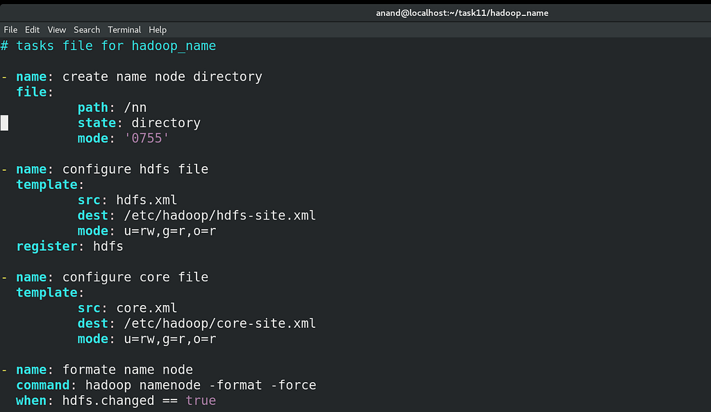711x412 pixels.
Task: Click the hadoop namenode -format command line
Action: tap(166, 385)
